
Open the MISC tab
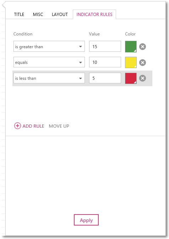tap(38, 15)
